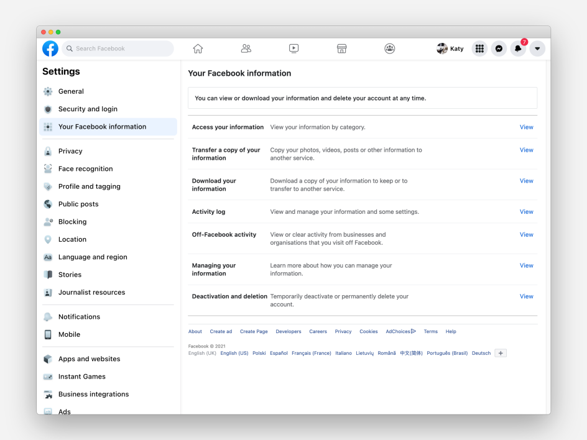The image size is (587, 440).
Task: View Off-Facebook activity
Action: coord(526,234)
